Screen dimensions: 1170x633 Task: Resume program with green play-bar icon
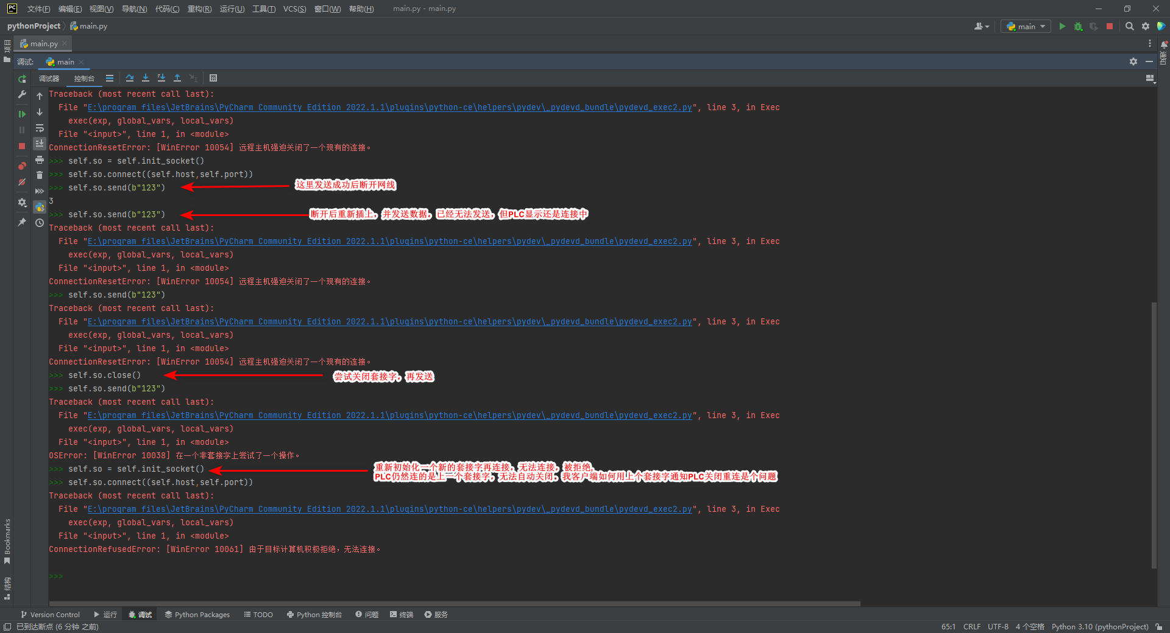(22, 114)
